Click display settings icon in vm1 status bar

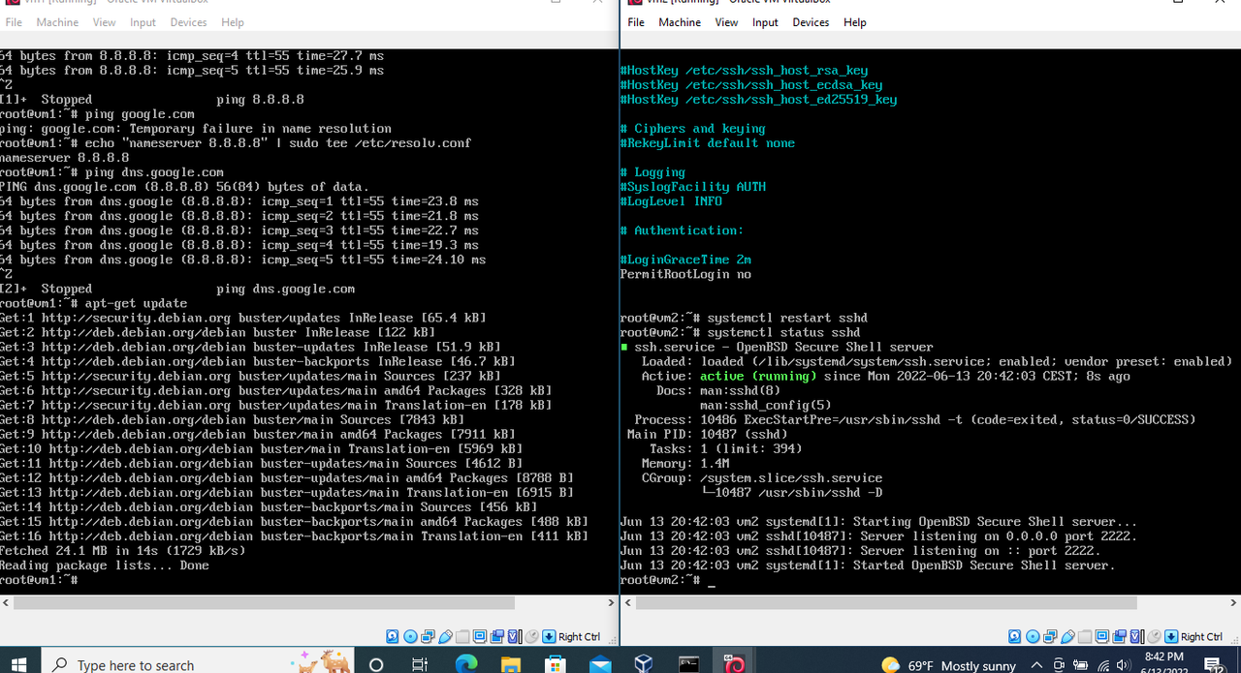(480, 636)
